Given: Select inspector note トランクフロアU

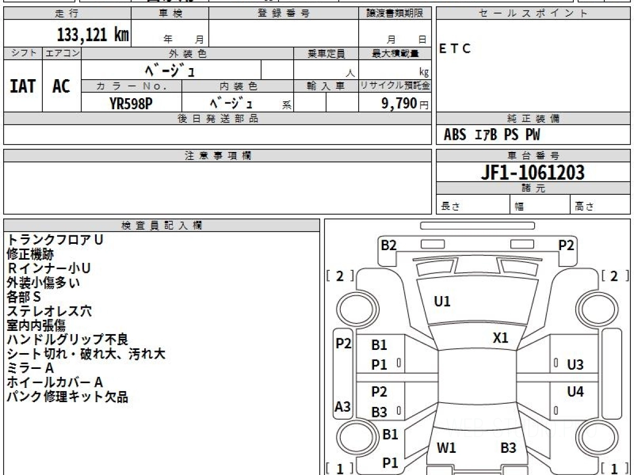Looking at the screenshot, I should point(55,240).
